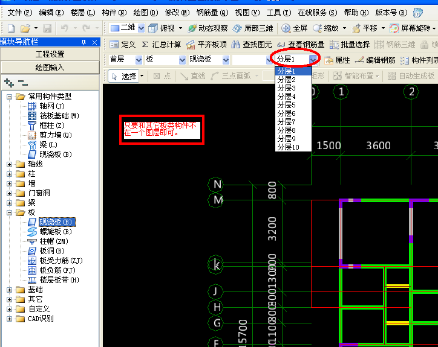The image size is (438, 347).
Task: Click the 俯视 top view icon
Action: click(153, 28)
